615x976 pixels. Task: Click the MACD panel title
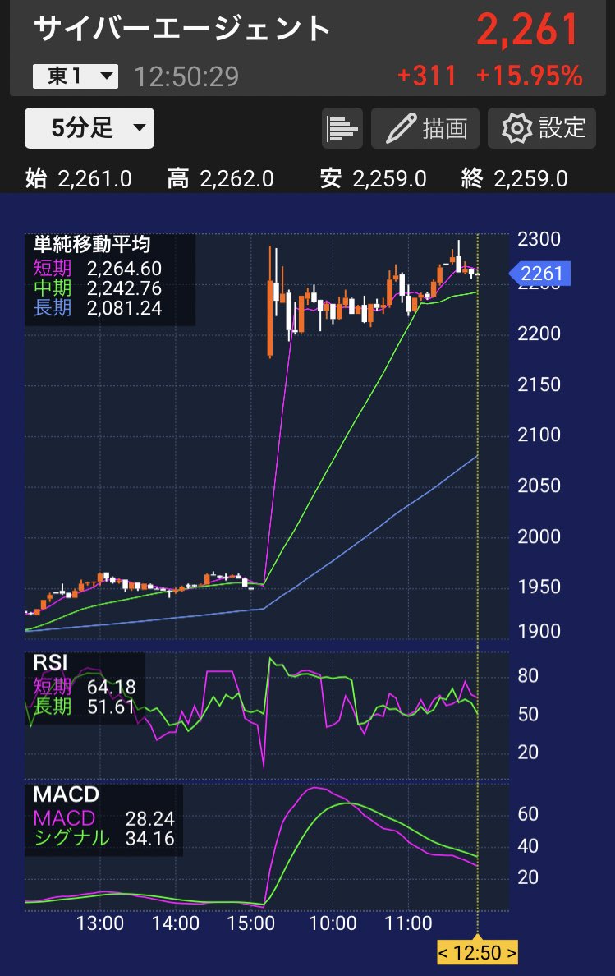[66, 795]
